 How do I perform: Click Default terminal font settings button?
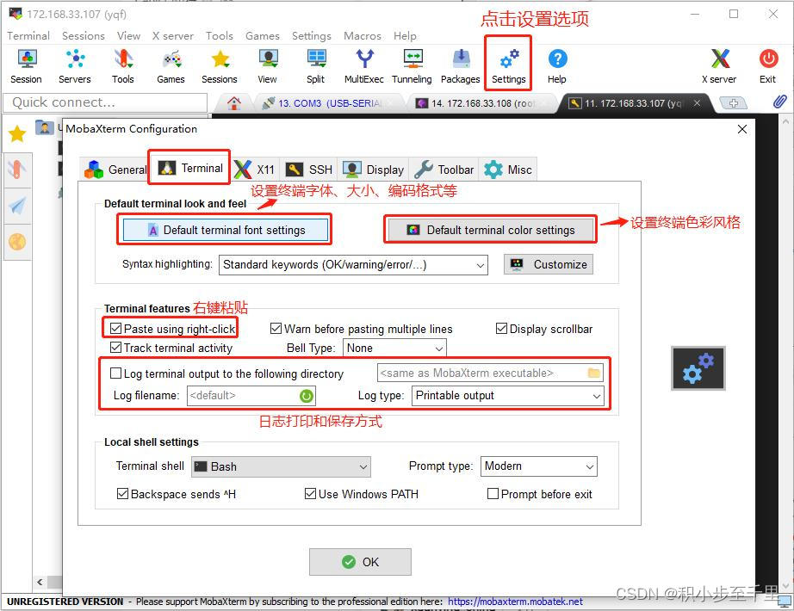click(x=226, y=231)
